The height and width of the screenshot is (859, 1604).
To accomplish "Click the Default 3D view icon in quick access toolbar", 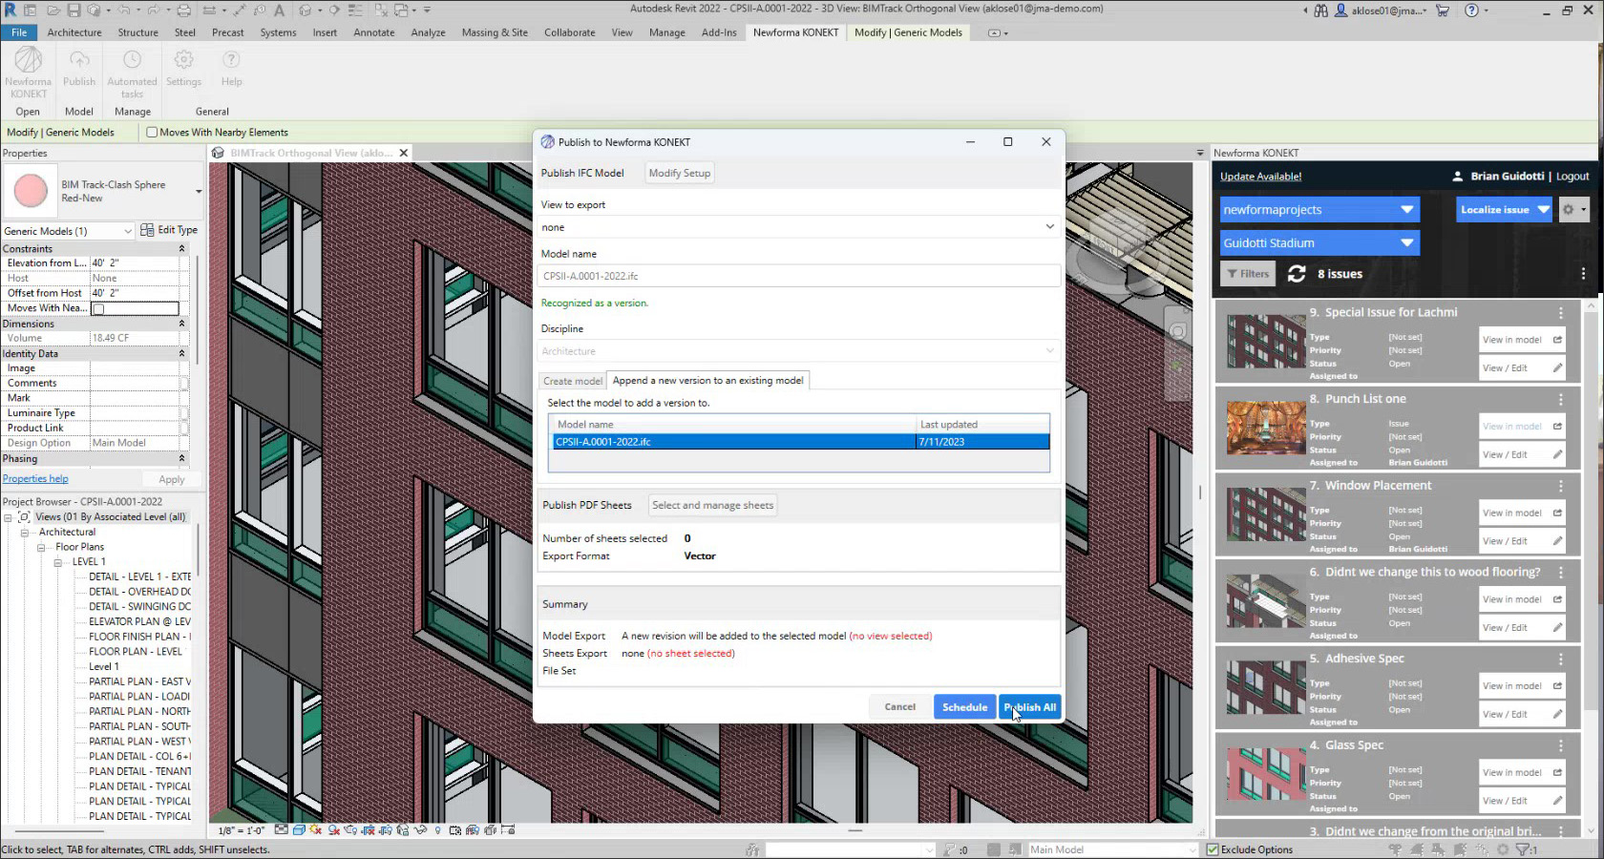I will point(306,10).
